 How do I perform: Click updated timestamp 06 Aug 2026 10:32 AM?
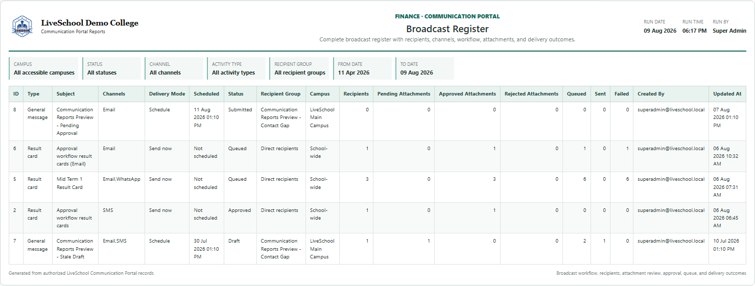(726, 156)
